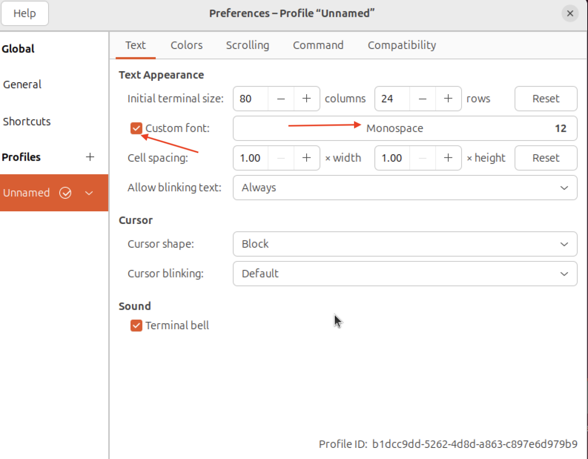Open the Unnamed profile menu arrow
The image size is (588, 459).
pos(89,193)
